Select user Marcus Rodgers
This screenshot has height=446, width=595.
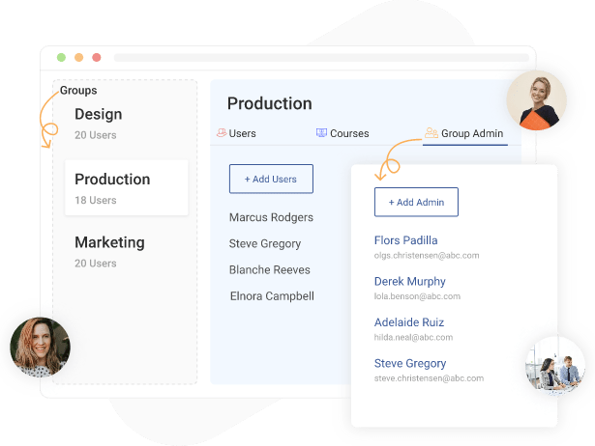[271, 217]
